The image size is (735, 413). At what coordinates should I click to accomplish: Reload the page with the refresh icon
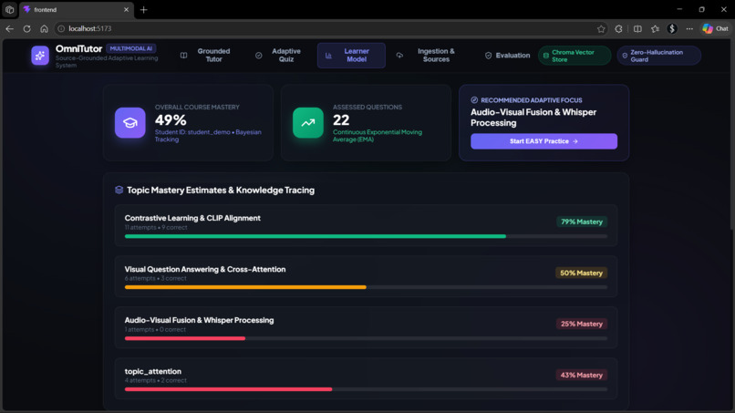pos(26,28)
